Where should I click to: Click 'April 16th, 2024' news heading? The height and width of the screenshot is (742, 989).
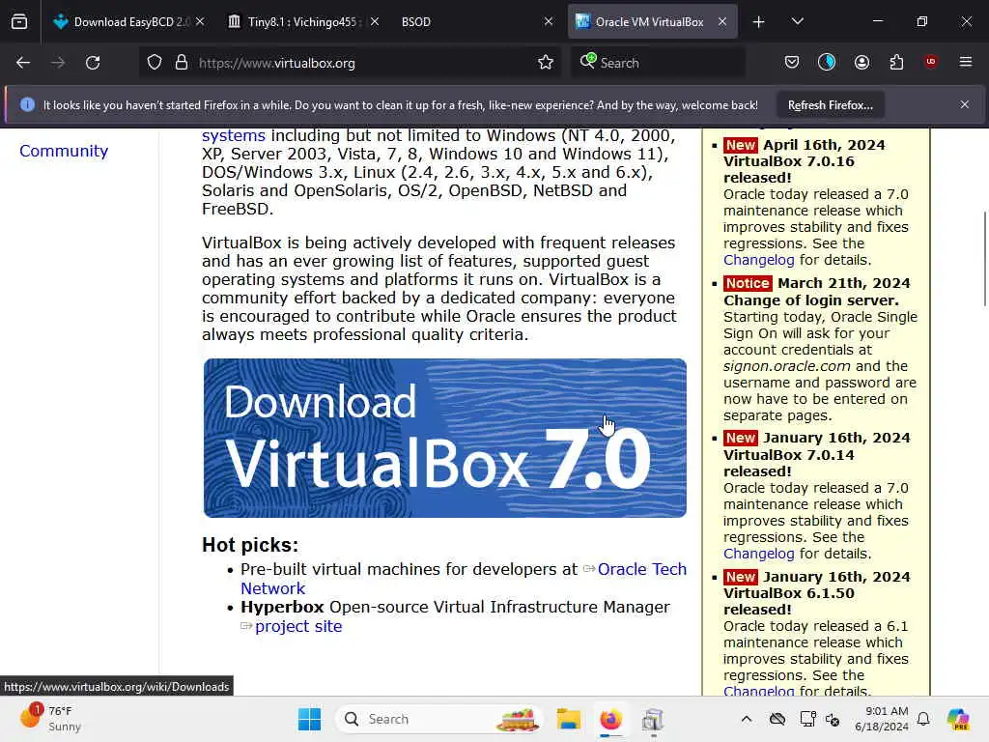[824, 145]
